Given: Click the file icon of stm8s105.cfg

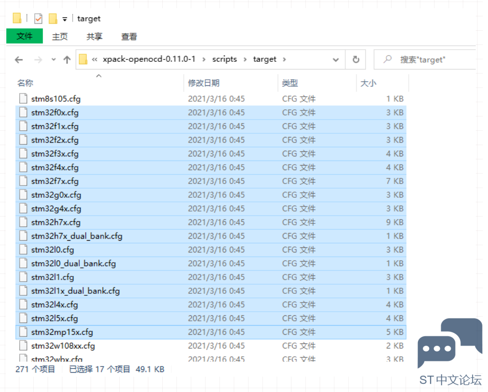Looking at the screenshot, I should [23, 99].
